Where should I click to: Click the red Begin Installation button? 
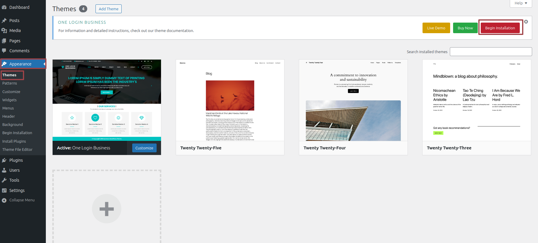pos(500,28)
